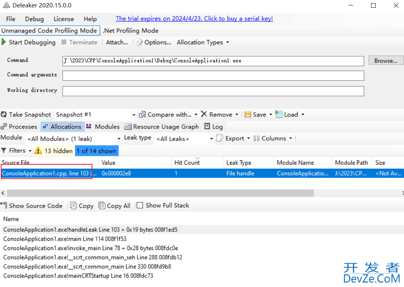Viewport: 404px width, 287px height.
Task: Open the Save dropdown arrow
Action: click(x=271, y=115)
